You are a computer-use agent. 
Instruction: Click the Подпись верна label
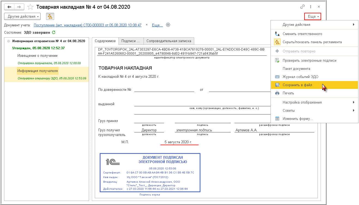coord(150,195)
